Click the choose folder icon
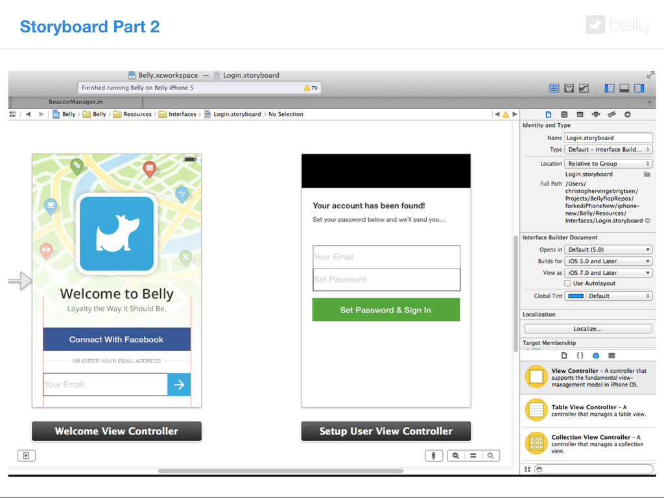 (x=646, y=174)
